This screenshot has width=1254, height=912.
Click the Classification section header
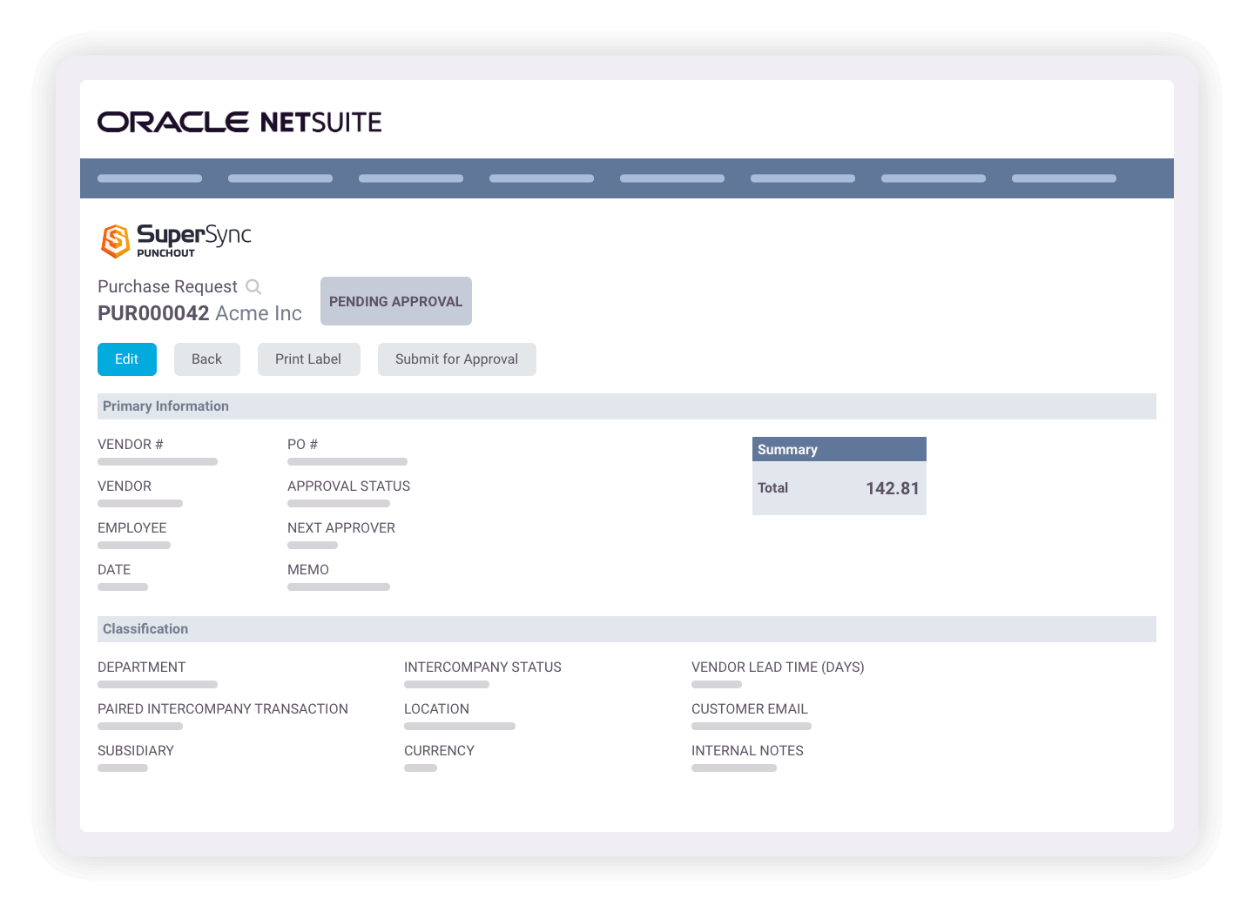tap(627, 629)
